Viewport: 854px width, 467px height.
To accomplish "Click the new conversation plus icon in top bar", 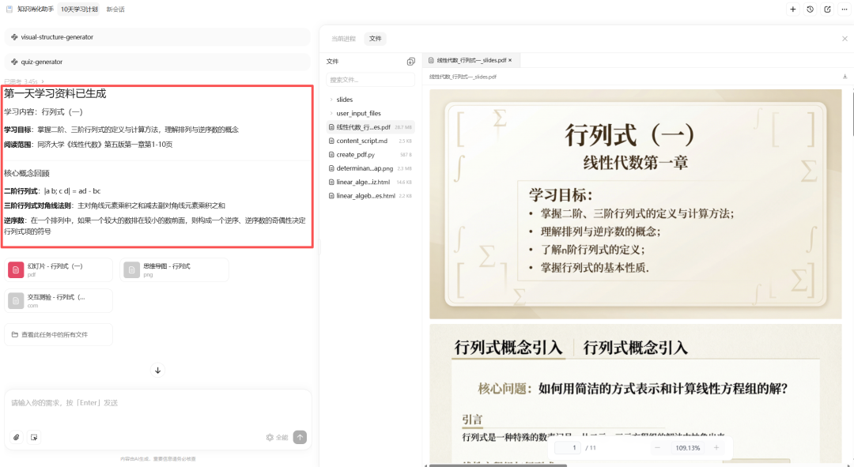I will pyautogui.click(x=793, y=9).
